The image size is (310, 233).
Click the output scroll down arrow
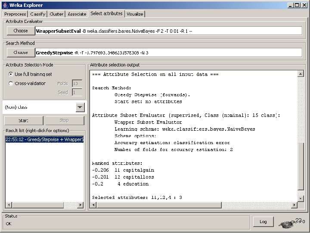(x=301, y=198)
